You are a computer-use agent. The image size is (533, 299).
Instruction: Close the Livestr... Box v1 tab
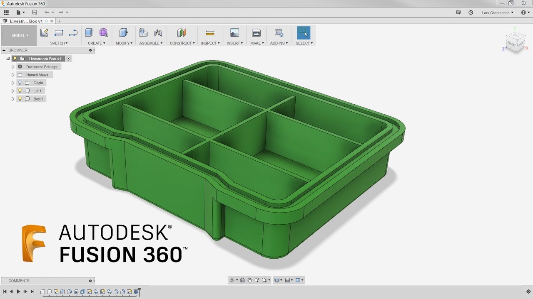click(x=52, y=21)
